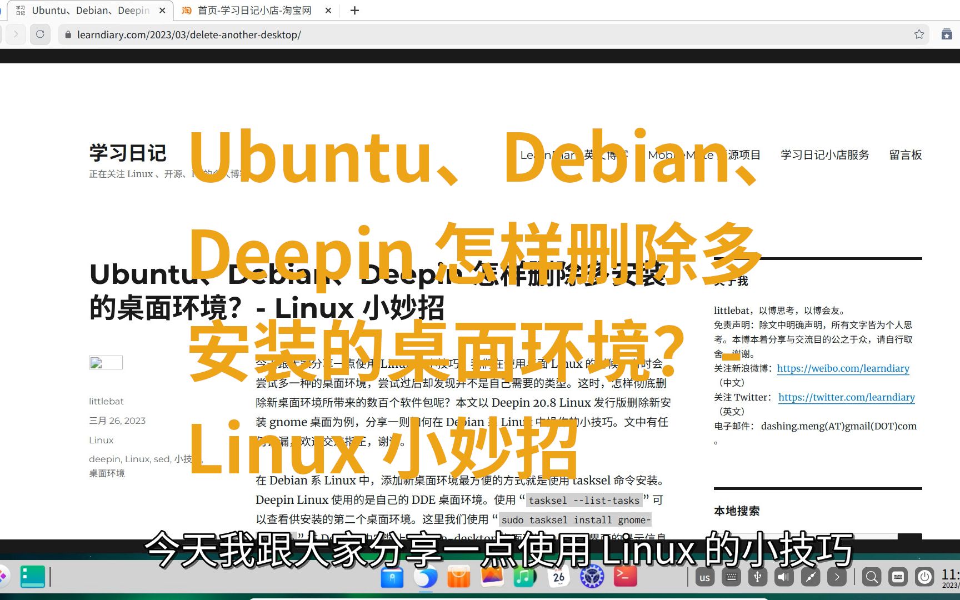Switch keyboard layout via us indicator
The width and height of the screenshot is (960, 600).
coord(704,577)
